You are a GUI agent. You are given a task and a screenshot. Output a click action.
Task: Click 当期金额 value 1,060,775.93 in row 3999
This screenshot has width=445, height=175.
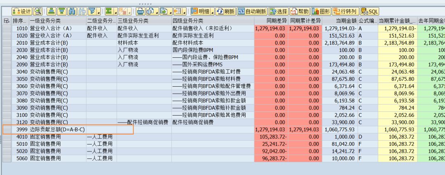point(340,130)
